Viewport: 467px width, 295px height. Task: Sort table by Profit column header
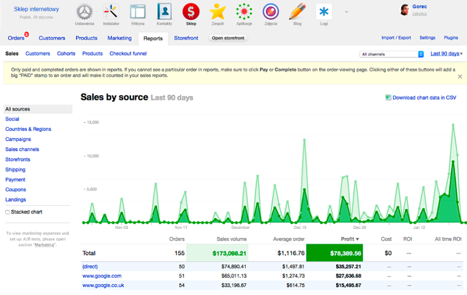tap(350, 239)
